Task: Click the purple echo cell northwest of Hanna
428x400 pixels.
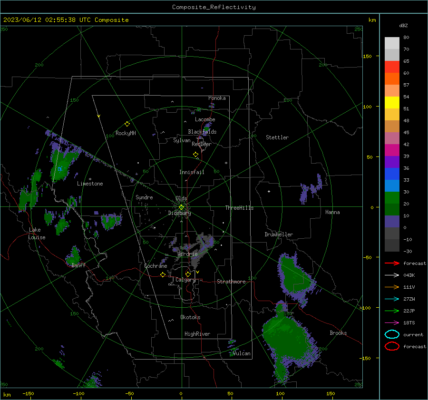Action: pyautogui.click(x=311, y=189)
